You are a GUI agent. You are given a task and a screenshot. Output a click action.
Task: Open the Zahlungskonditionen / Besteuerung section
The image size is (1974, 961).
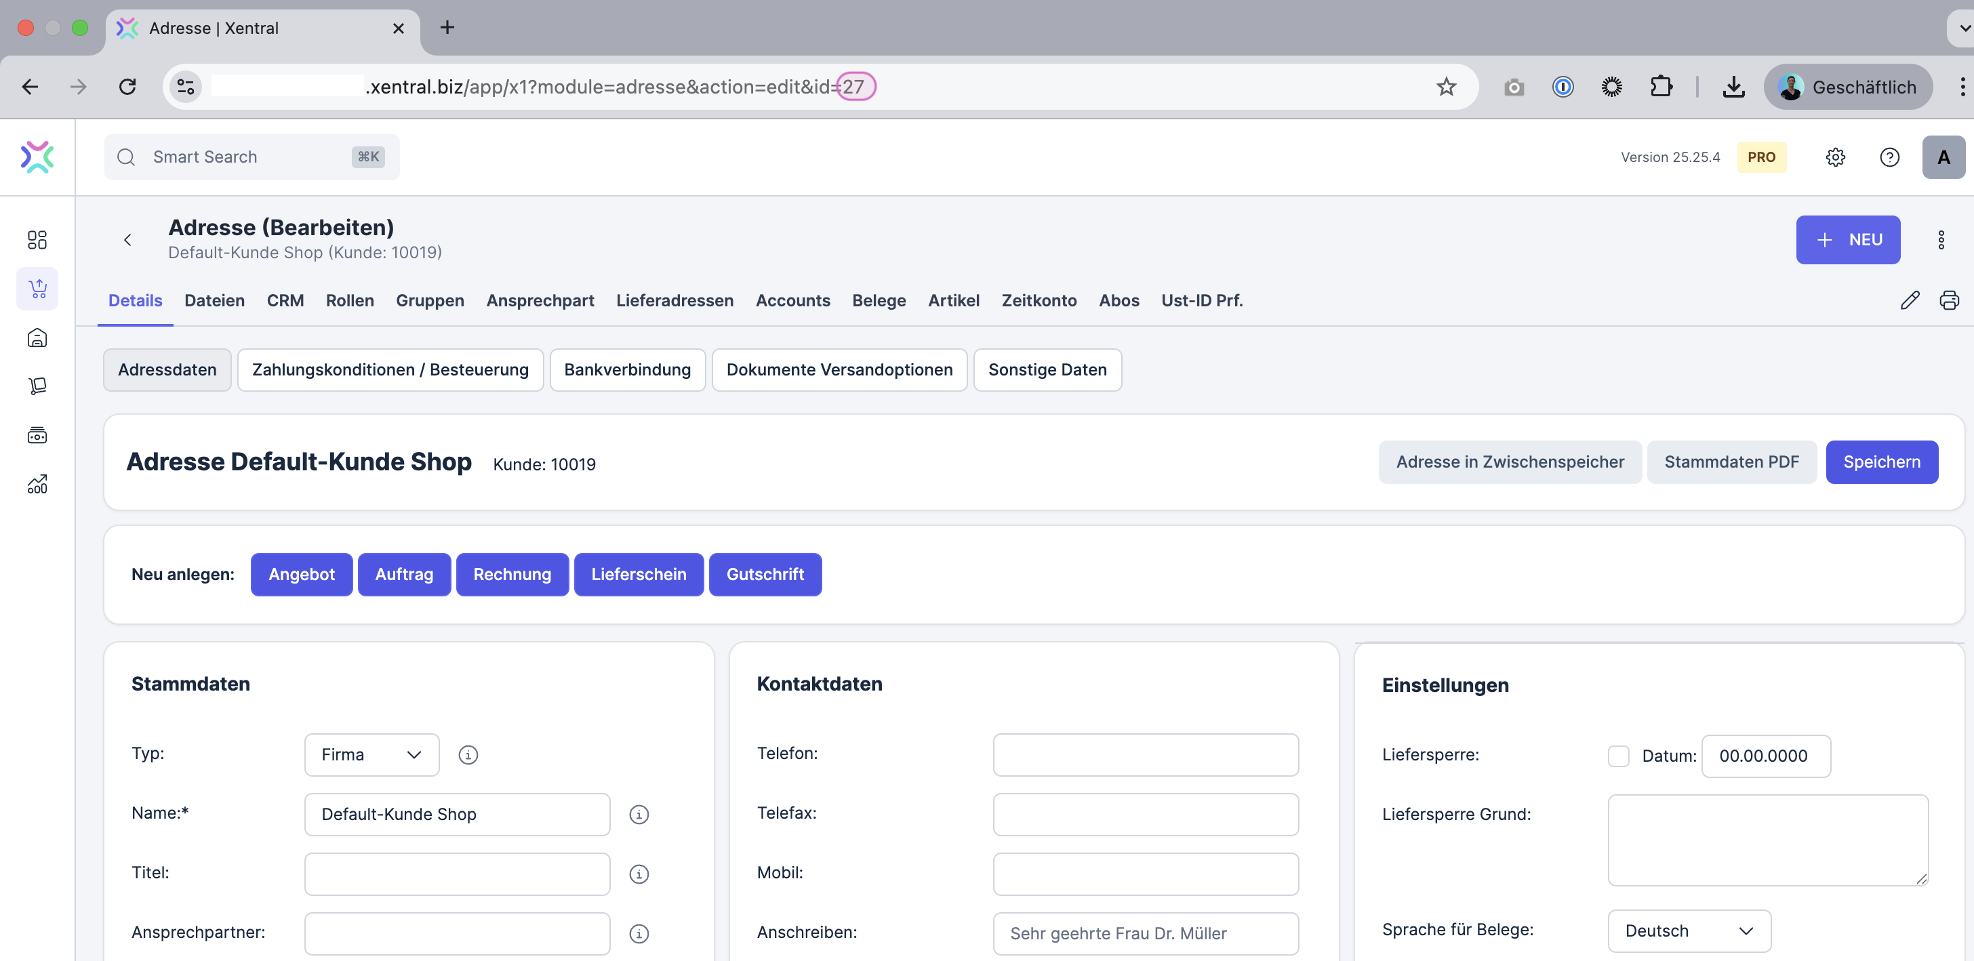click(x=391, y=369)
